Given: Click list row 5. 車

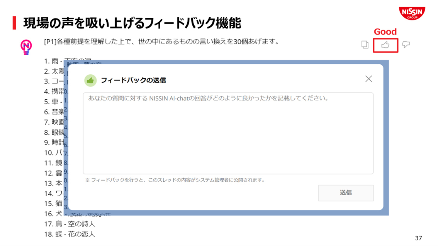Looking at the screenshot, I should (x=53, y=102).
